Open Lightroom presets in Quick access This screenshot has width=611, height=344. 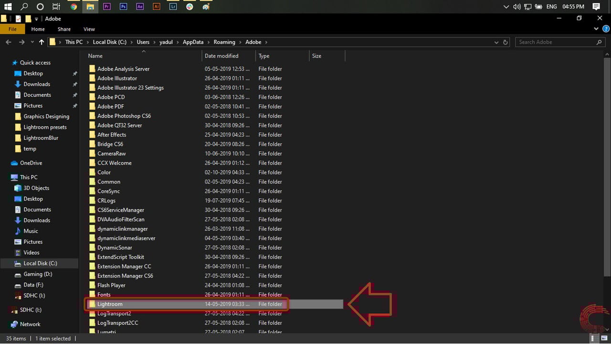tap(45, 127)
